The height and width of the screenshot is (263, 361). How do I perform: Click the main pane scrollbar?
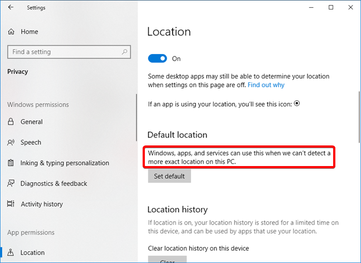(359, 117)
